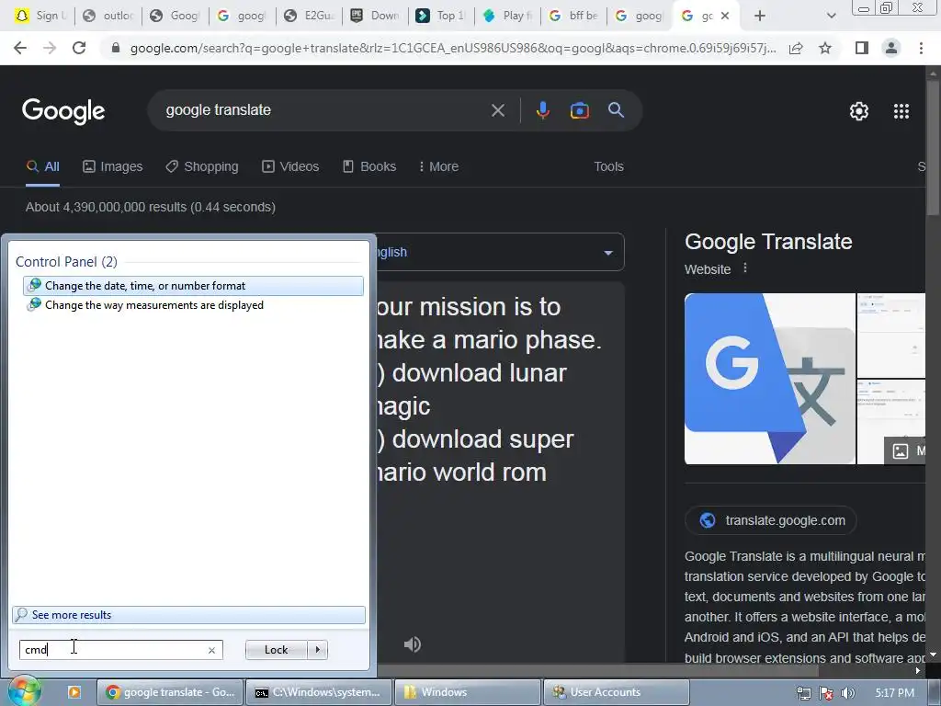Open Chrome side panel icon
941x706 pixels.
pos(862,48)
